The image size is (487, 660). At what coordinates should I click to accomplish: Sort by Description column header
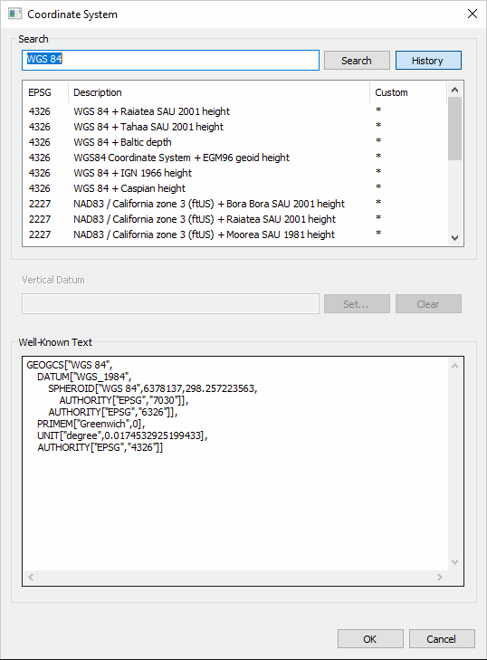coord(219,92)
